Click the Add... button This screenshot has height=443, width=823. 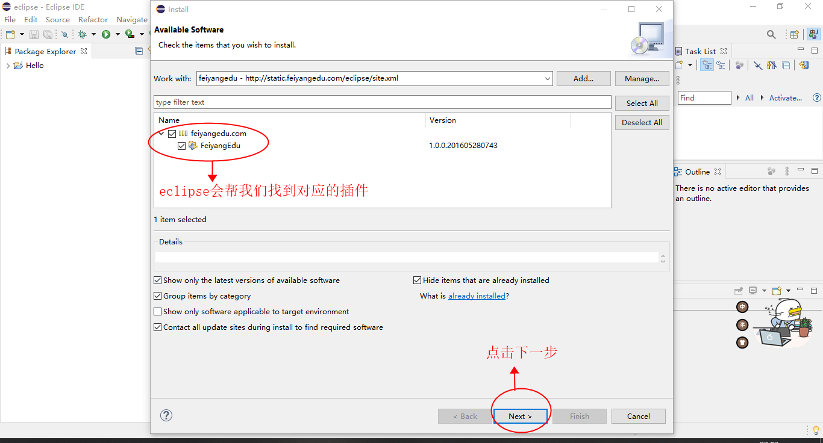click(x=583, y=78)
